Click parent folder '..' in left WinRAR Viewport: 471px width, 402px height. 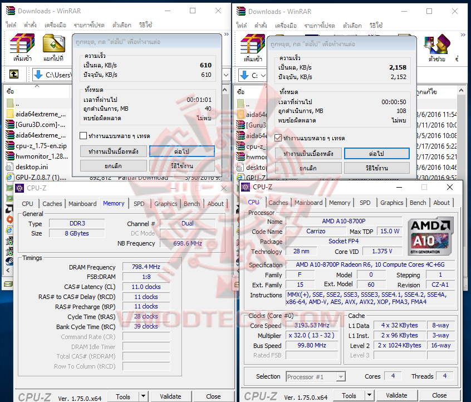point(13,104)
